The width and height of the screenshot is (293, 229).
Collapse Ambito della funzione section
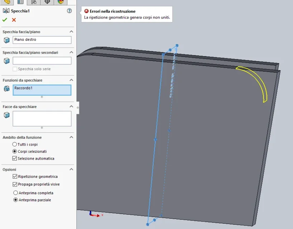tap(71, 137)
